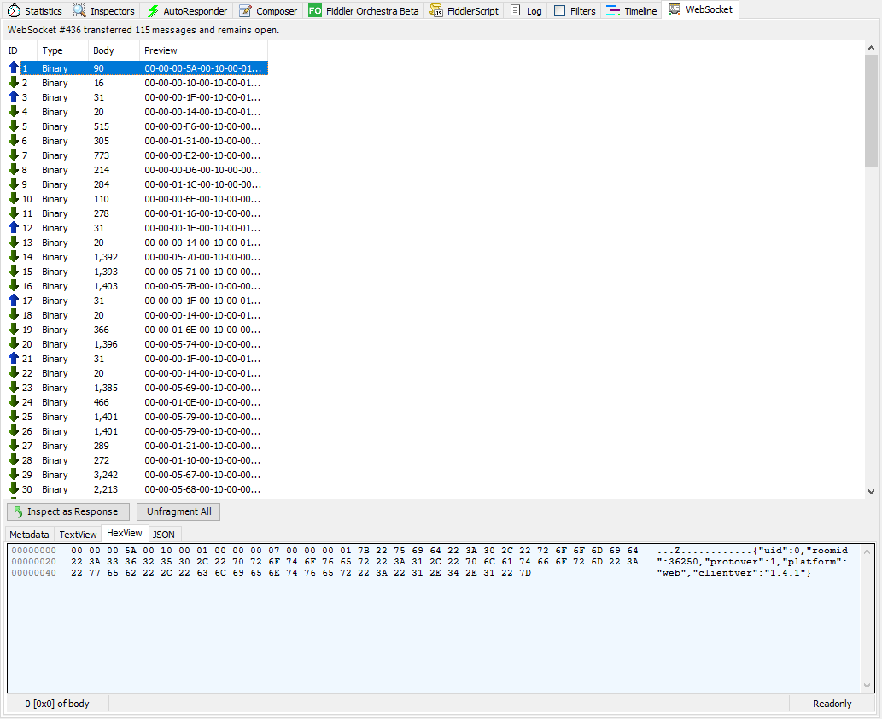Viewport: 882px width, 719px height.
Task: Click the AutoResponder lightning bolt icon
Action: tap(153, 11)
